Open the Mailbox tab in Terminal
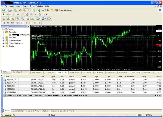The image size is (163, 117). (45, 111)
